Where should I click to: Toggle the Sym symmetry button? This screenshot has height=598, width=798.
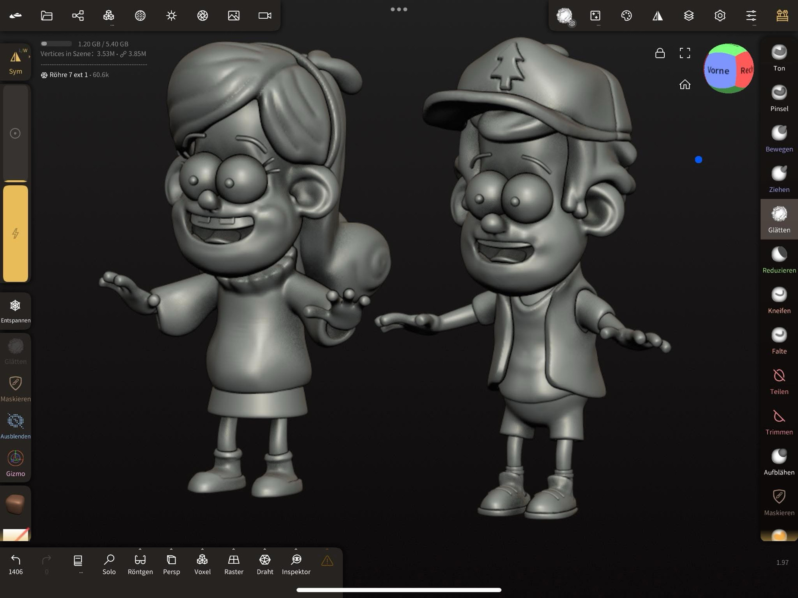point(16,62)
